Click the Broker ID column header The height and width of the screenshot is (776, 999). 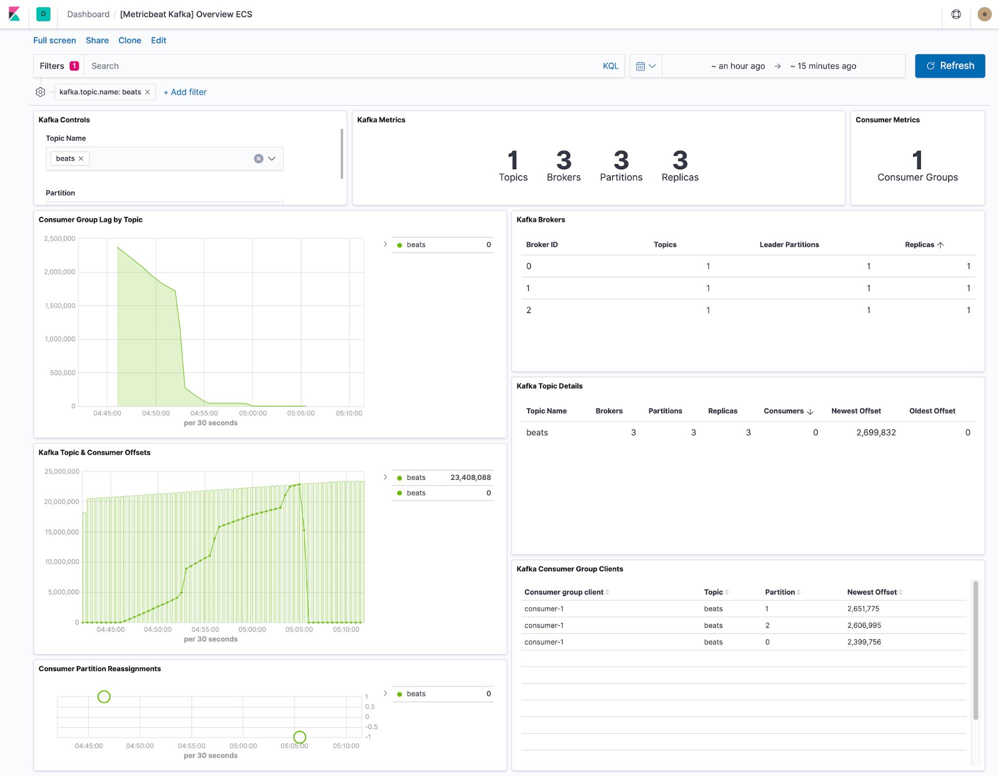[x=542, y=245]
